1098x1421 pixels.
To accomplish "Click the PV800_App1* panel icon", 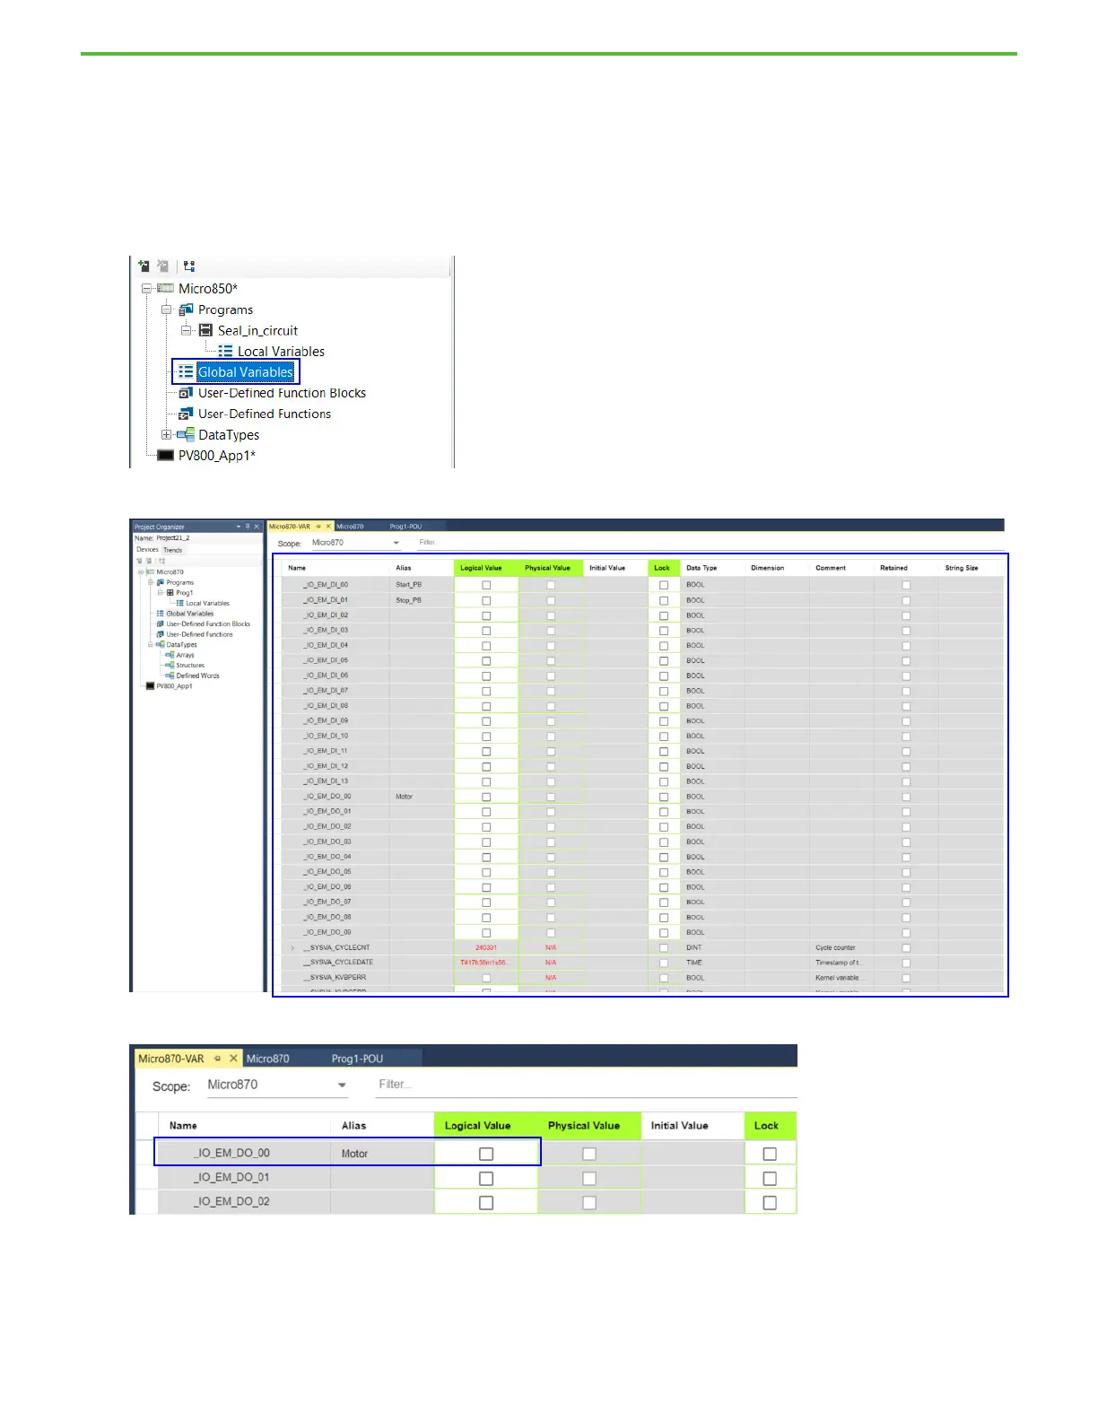I will click(165, 455).
